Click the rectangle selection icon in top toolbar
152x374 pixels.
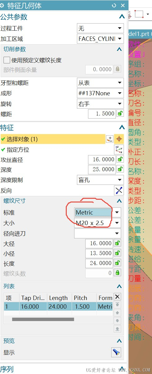coord(139,14)
